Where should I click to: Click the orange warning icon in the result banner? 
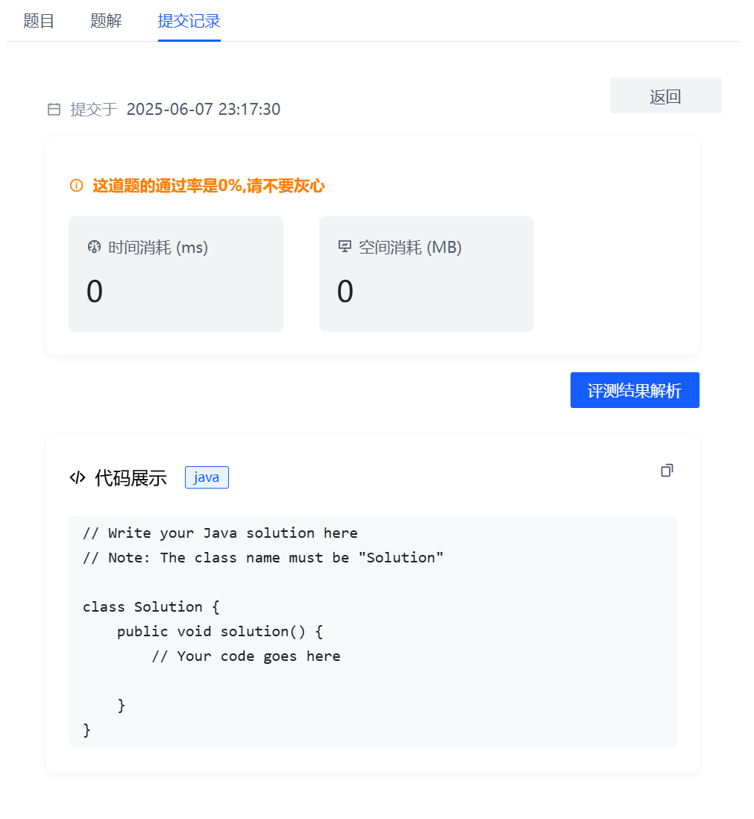coord(76,185)
